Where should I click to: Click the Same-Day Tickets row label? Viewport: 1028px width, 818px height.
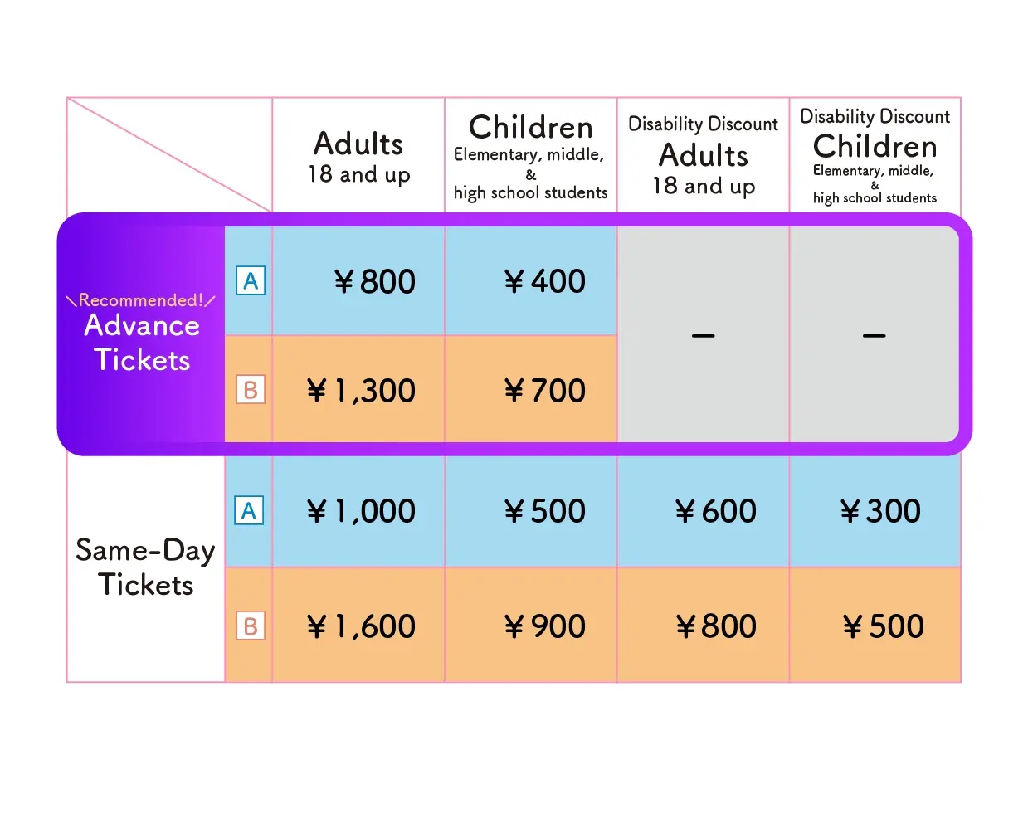coord(145,567)
